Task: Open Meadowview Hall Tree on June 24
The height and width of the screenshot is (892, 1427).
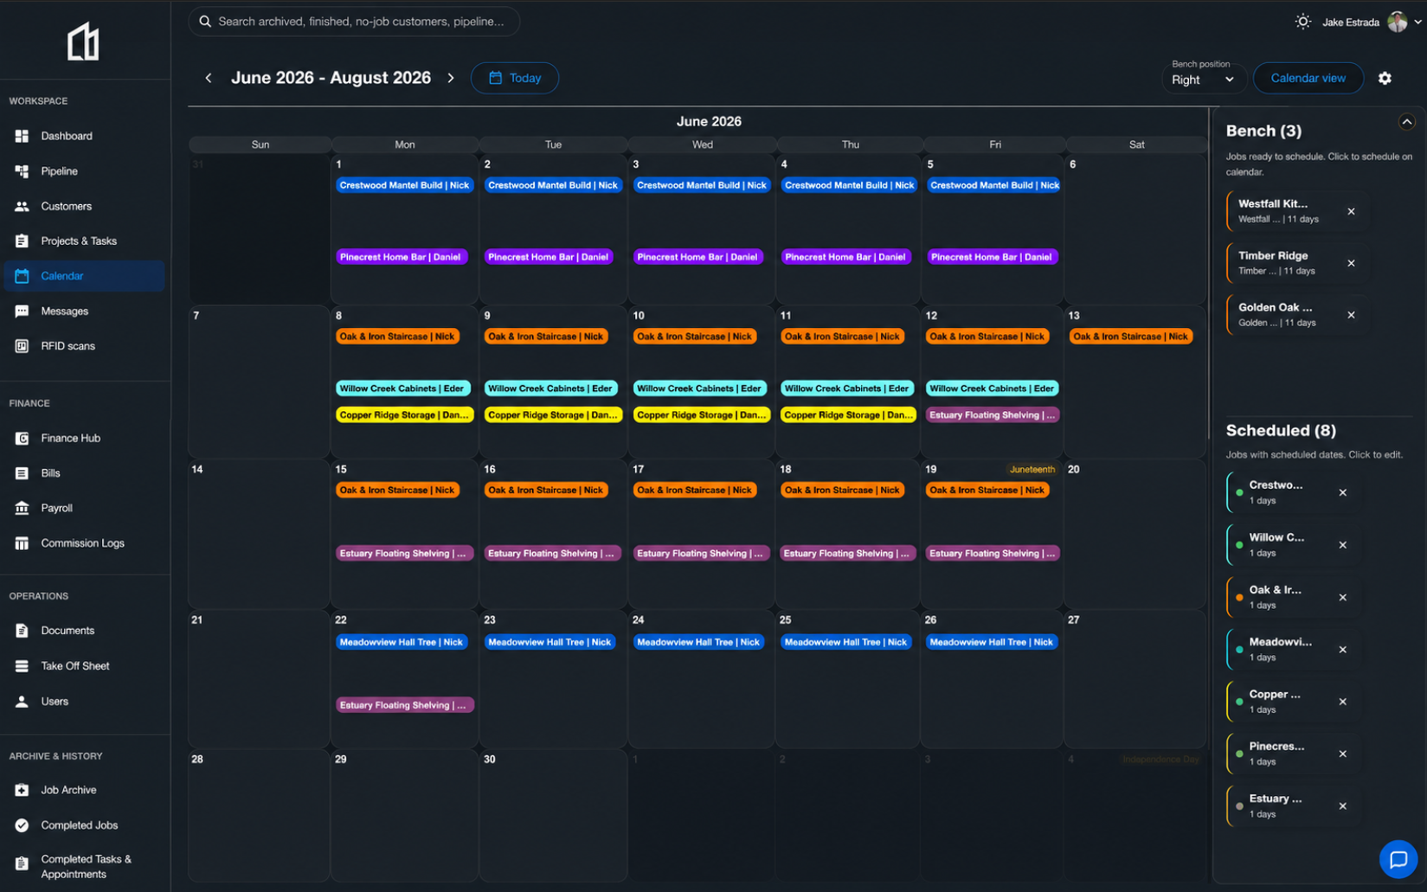Action: (x=698, y=642)
